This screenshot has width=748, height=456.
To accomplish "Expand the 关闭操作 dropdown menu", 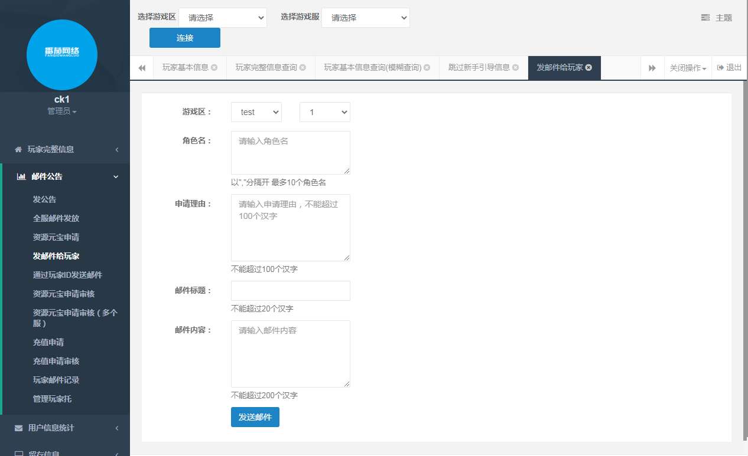I will point(688,68).
